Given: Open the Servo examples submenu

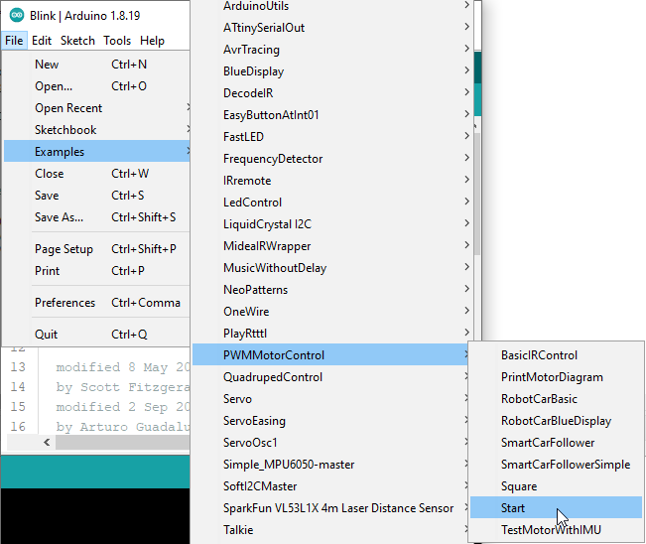Looking at the screenshot, I should pyautogui.click(x=330, y=399).
